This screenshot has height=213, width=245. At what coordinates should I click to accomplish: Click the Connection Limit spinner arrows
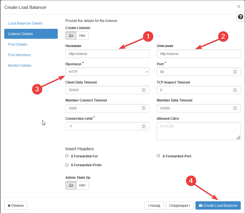[x=143, y=126]
